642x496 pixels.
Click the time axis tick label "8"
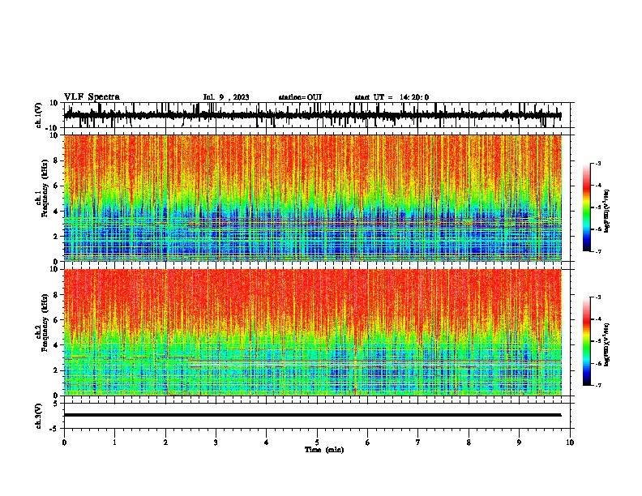469,443
